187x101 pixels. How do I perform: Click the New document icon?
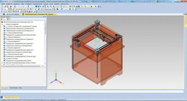click(x=2, y=6)
